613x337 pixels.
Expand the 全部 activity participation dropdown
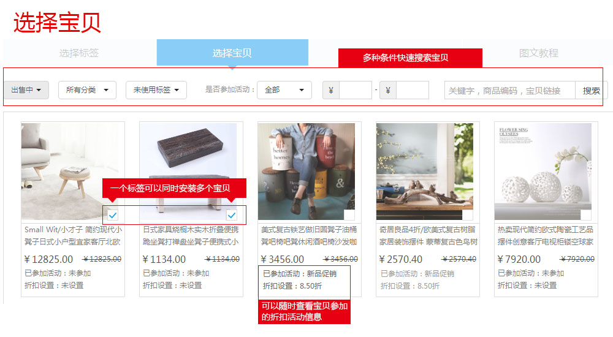pos(284,90)
